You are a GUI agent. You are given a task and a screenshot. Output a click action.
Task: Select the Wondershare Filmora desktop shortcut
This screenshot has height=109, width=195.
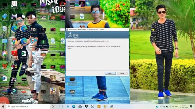coord(14,92)
